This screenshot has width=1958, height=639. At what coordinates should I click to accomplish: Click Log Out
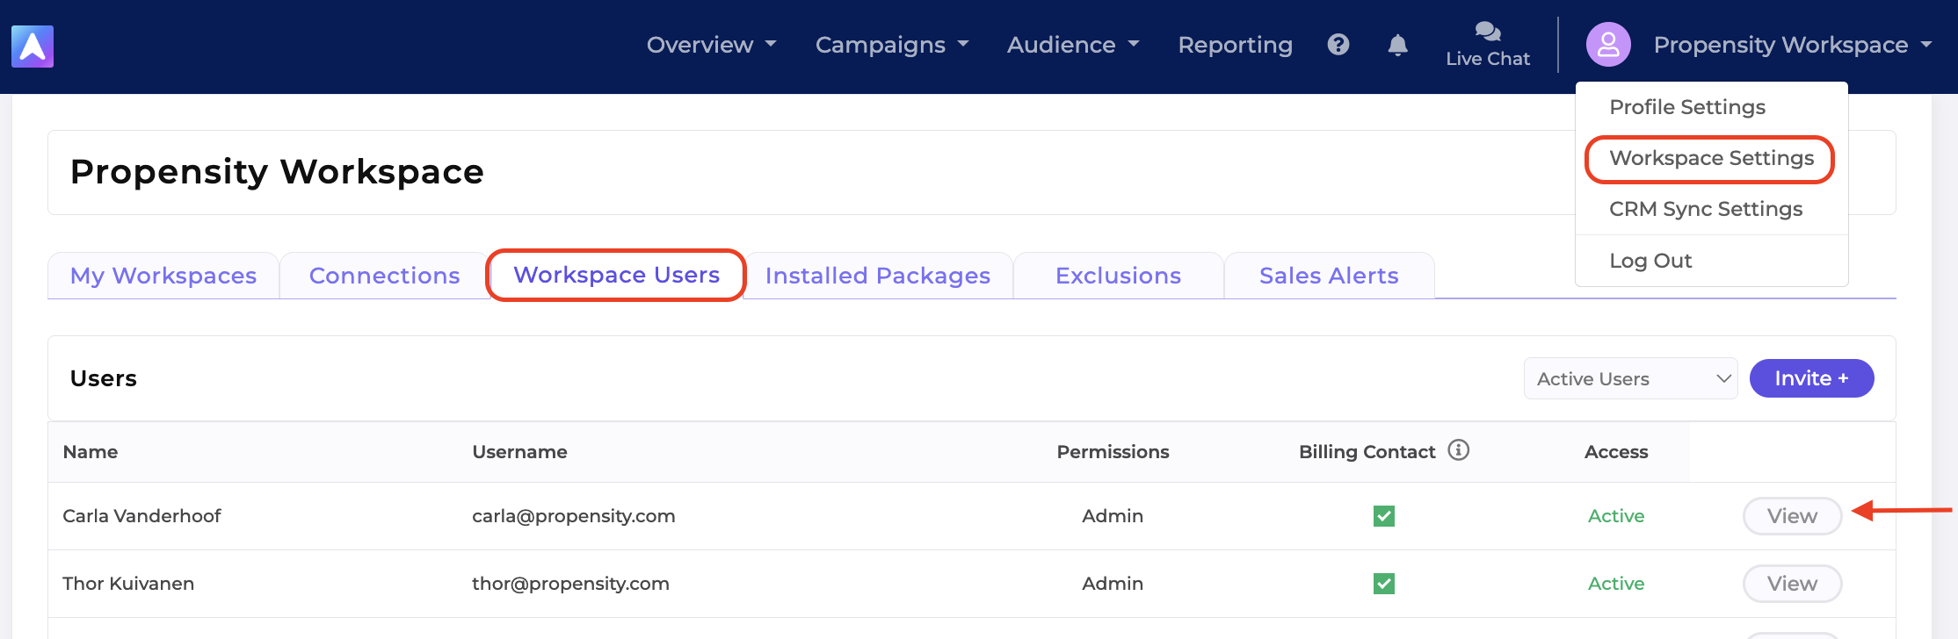pos(1650,261)
